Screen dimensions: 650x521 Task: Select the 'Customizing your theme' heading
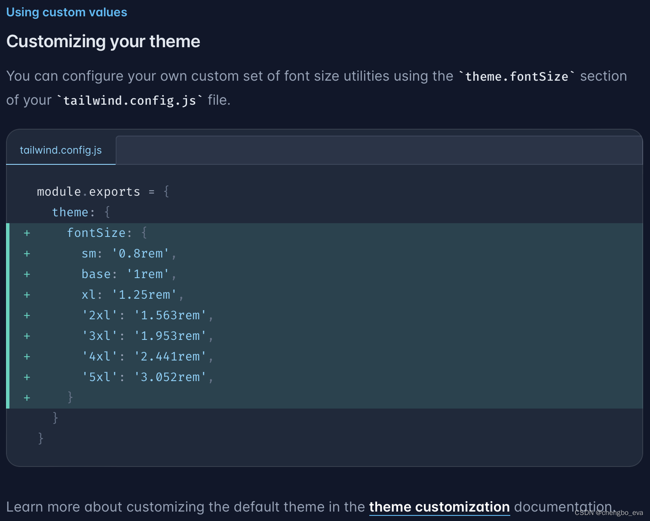pos(103,41)
